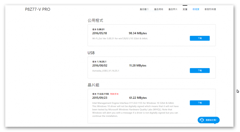Click the 晶片組 section heading
Viewport: 240px width, 132px height.
(93, 85)
